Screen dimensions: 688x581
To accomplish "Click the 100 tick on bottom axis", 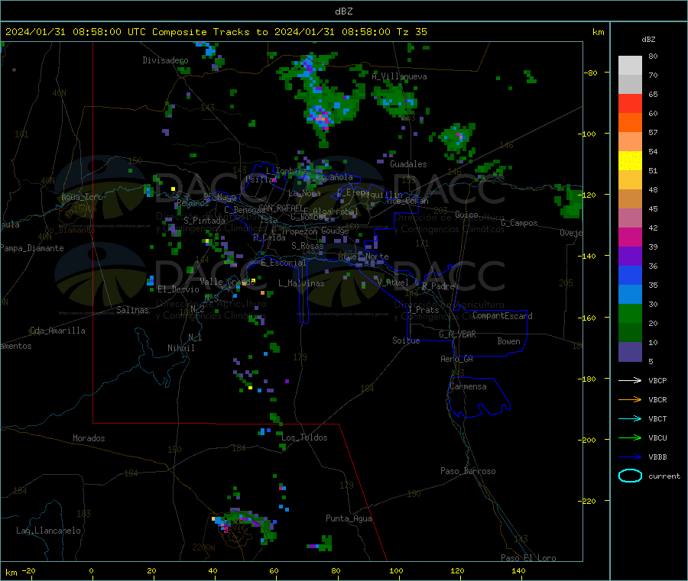I will tap(396, 570).
